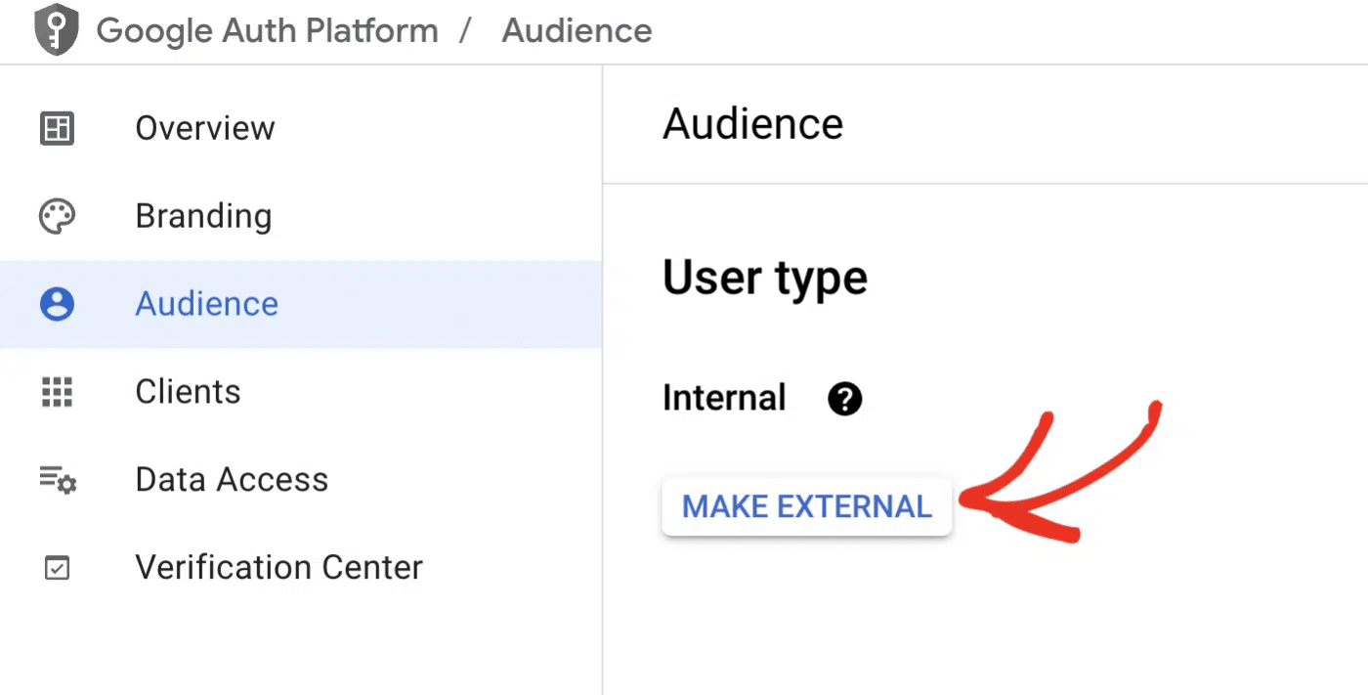Screen dimensions: 1368x695
Task: Select Audience in the sidebar
Action: pyautogui.click(x=301, y=304)
